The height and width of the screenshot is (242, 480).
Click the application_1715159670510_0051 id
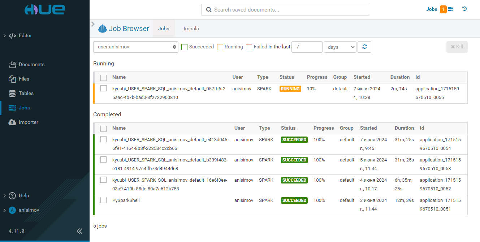[x=440, y=205]
